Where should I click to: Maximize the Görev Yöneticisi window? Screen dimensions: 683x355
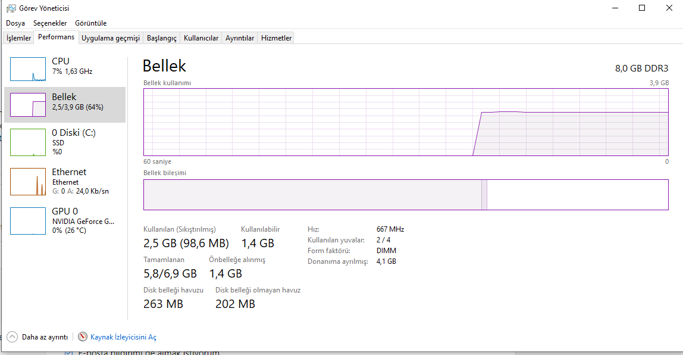[x=642, y=8]
